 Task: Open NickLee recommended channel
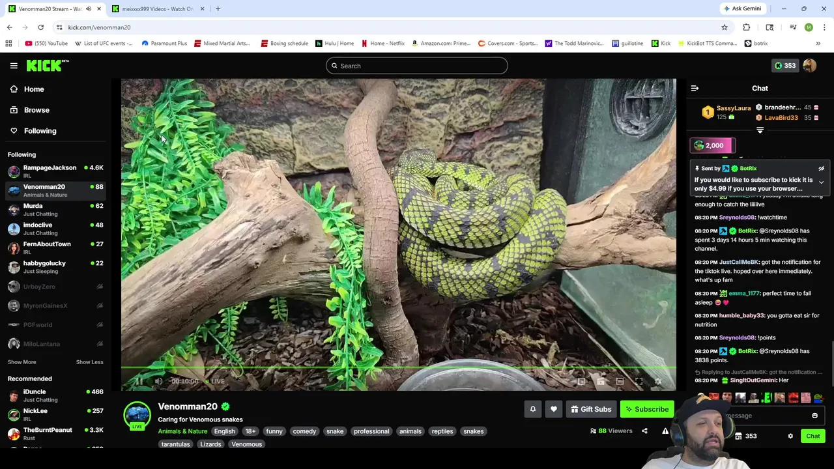(55, 414)
